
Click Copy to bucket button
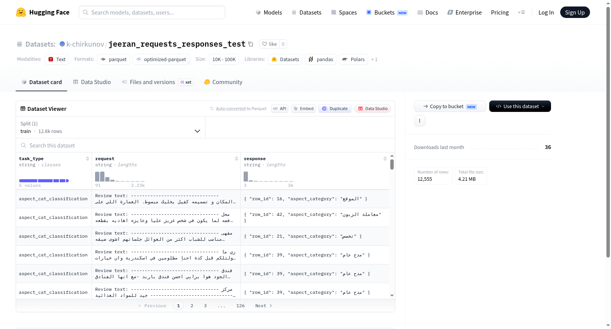pos(450,106)
